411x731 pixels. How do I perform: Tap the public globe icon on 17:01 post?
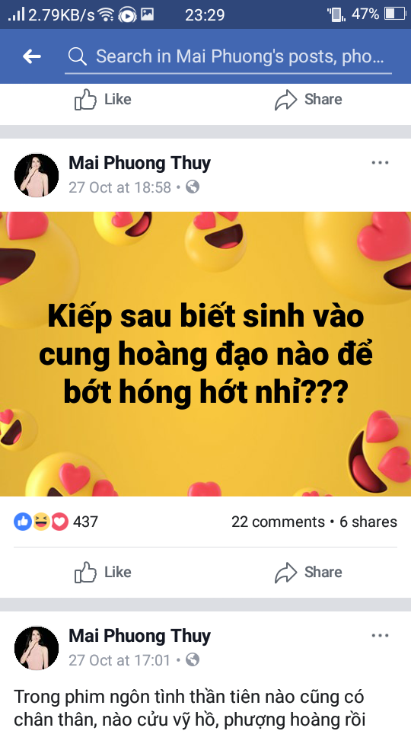point(193,659)
